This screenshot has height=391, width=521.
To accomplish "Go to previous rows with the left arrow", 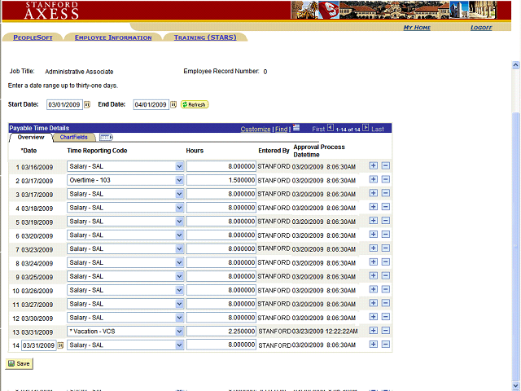I will (331, 128).
